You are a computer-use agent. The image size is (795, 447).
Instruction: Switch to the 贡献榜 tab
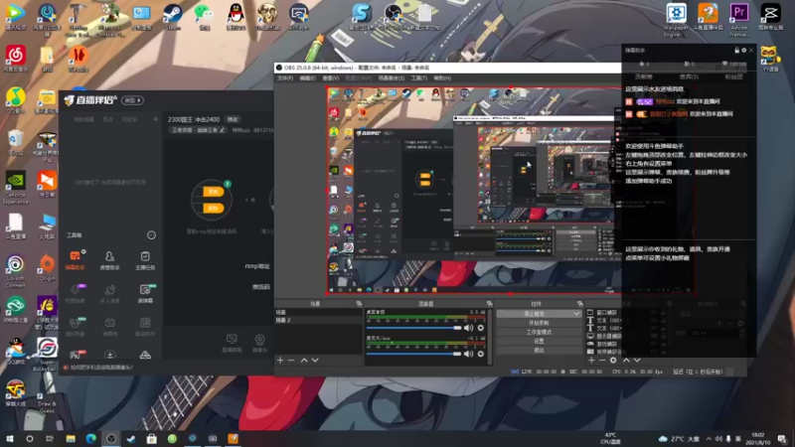643,77
